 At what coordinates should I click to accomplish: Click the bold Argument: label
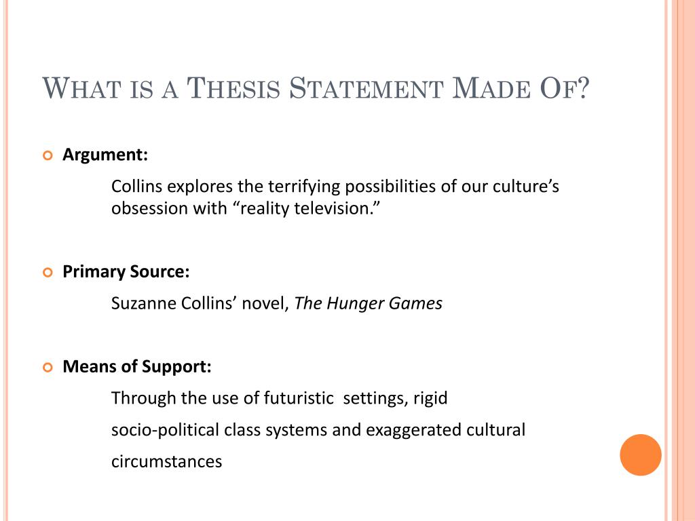click(105, 155)
